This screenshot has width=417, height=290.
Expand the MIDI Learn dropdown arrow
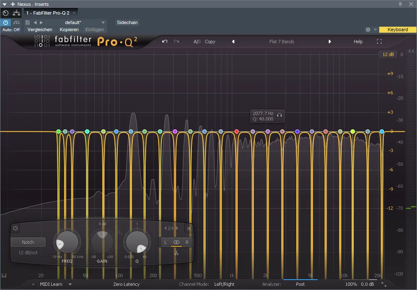coord(70,284)
